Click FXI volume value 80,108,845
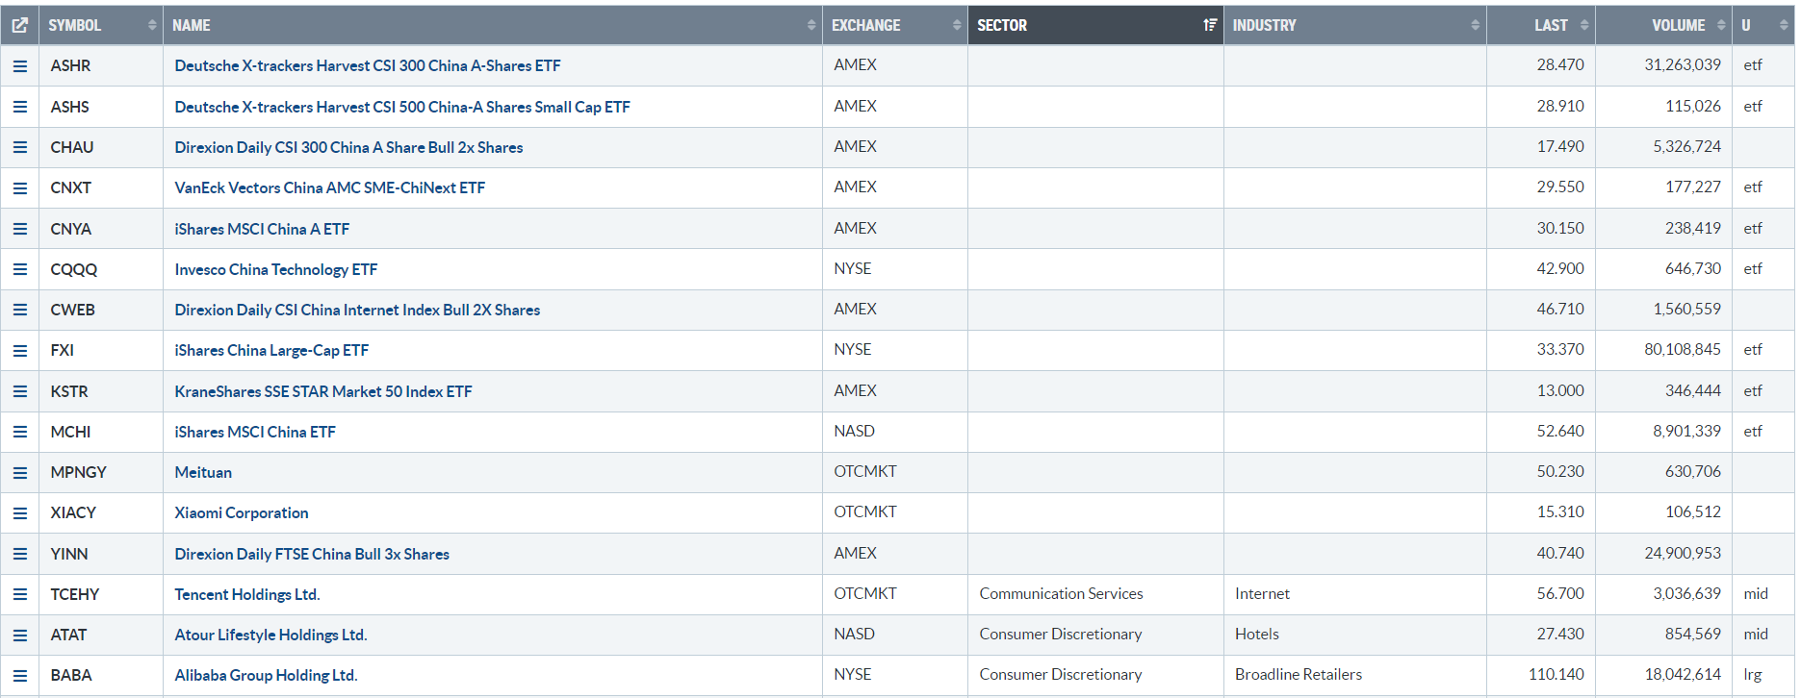This screenshot has width=1801, height=698. coord(1683,349)
